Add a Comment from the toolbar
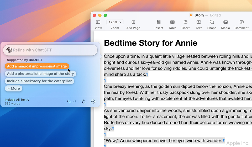The width and height of the screenshot is (252, 147). pos(241,22)
